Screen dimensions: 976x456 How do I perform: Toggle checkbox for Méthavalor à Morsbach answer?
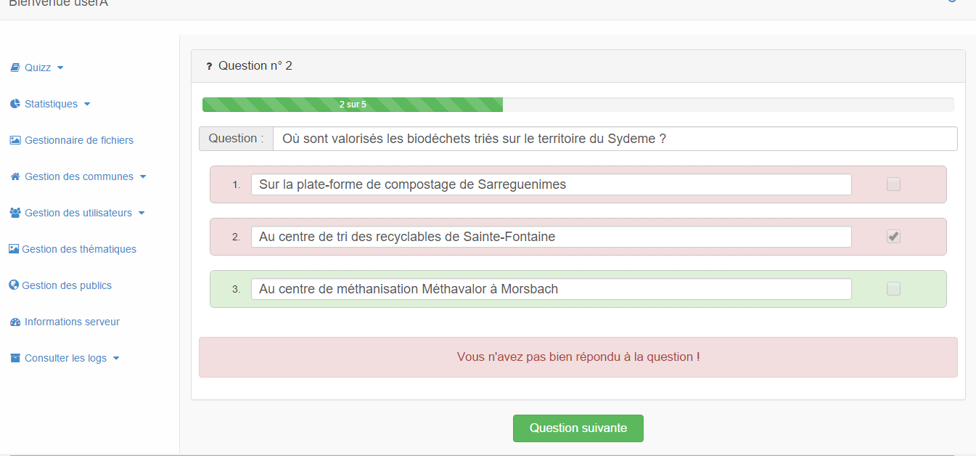click(x=893, y=289)
